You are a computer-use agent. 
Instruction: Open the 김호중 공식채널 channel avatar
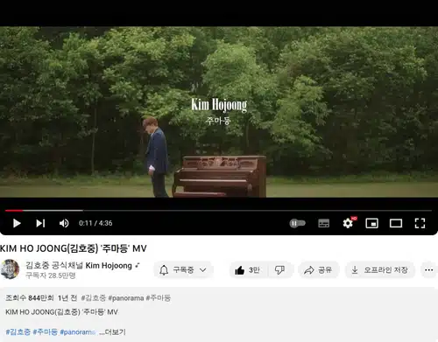(x=10, y=269)
